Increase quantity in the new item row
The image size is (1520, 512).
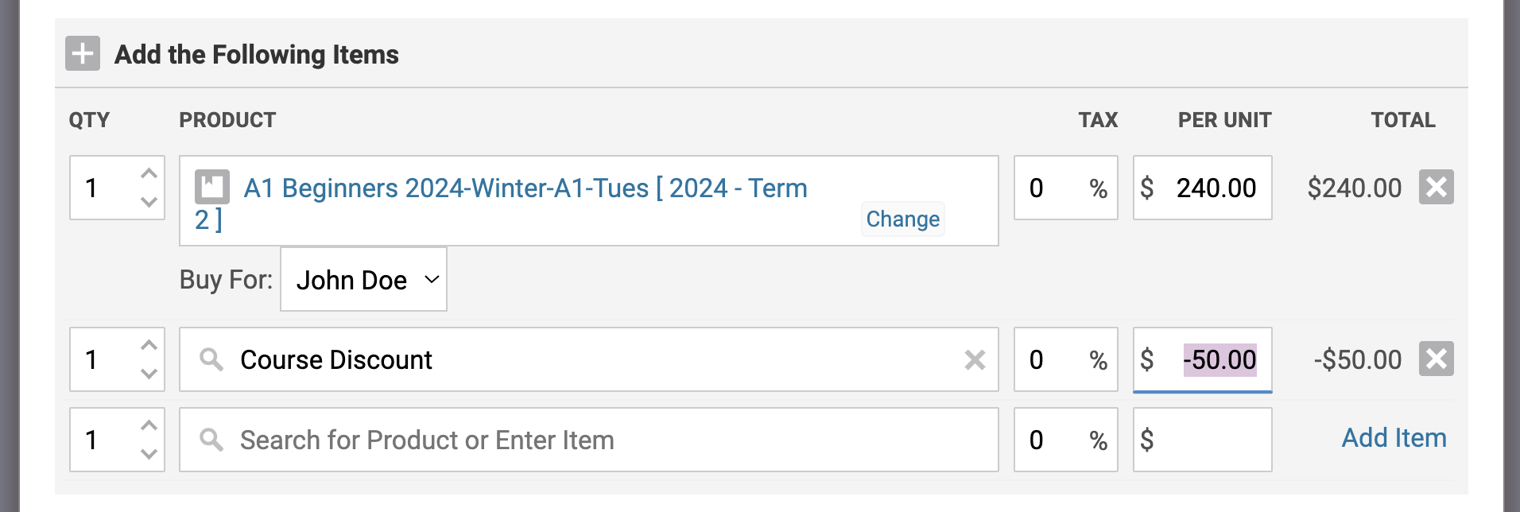pyautogui.click(x=149, y=426)
